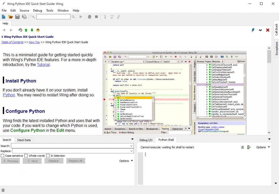Go to Help home page icon
This screenshot has width=279, height=194.
pos(38,30)
